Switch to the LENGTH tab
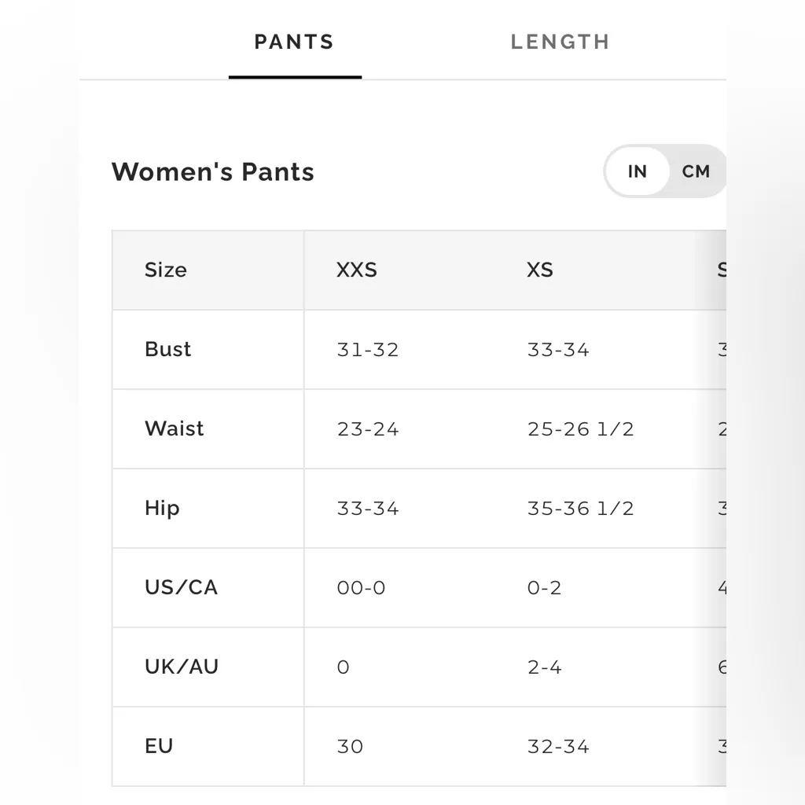Screen dimensions: 805x805 (560, 42)
